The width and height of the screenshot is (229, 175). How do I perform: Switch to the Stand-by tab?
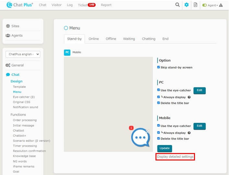(74, 39)
